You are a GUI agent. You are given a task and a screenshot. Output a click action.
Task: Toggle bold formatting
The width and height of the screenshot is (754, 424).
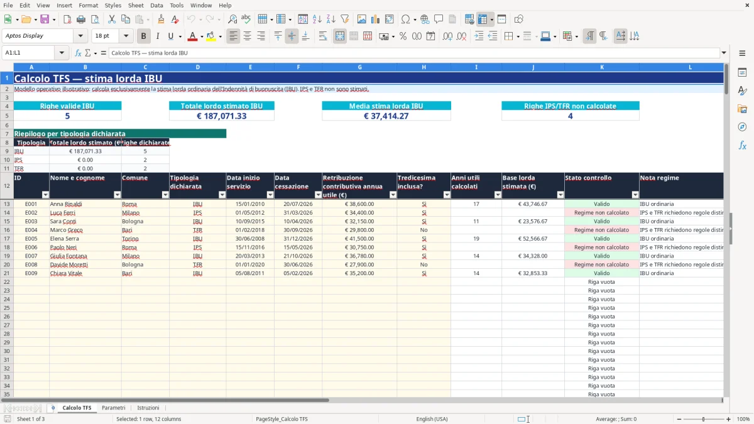144,36
